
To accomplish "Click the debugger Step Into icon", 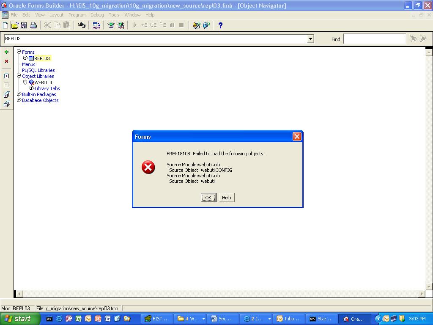I will (x=144, y=25).
